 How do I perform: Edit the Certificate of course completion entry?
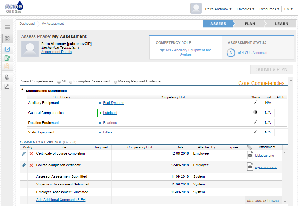pos(23,154)
